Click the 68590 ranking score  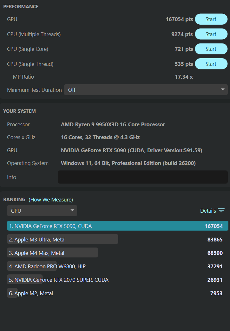(215, 253)
